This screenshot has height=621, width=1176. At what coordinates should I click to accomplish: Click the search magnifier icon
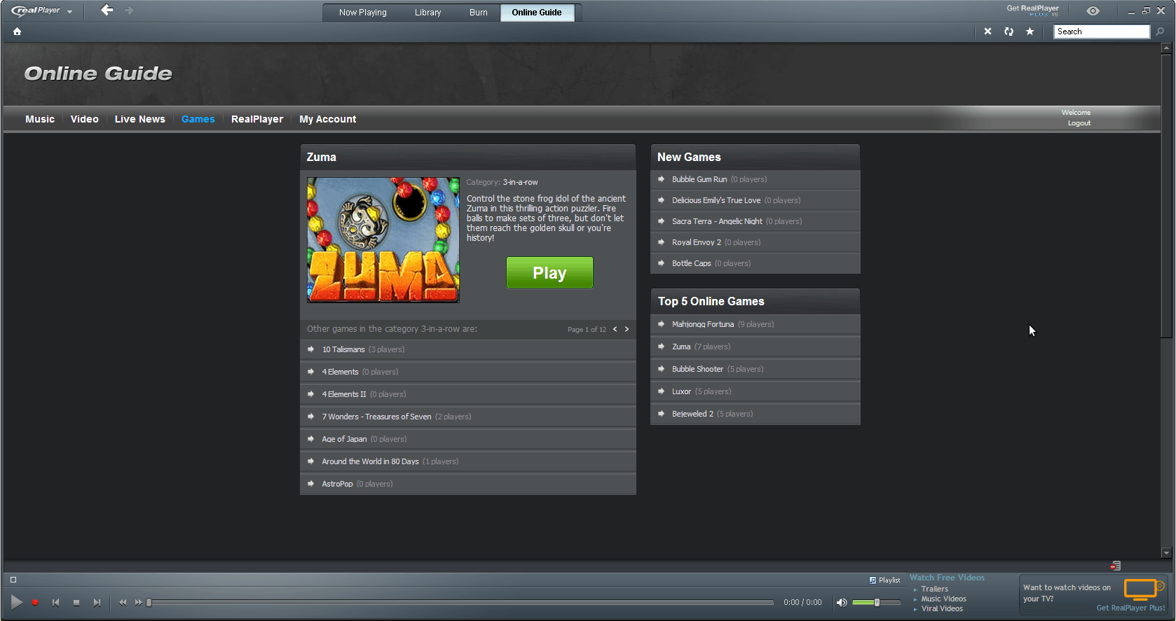(1160, 32)
